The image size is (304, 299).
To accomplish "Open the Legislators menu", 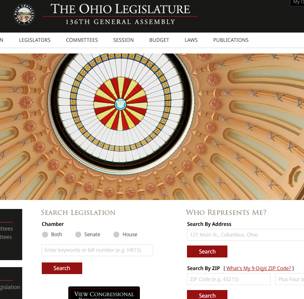I will coord(34,40).
